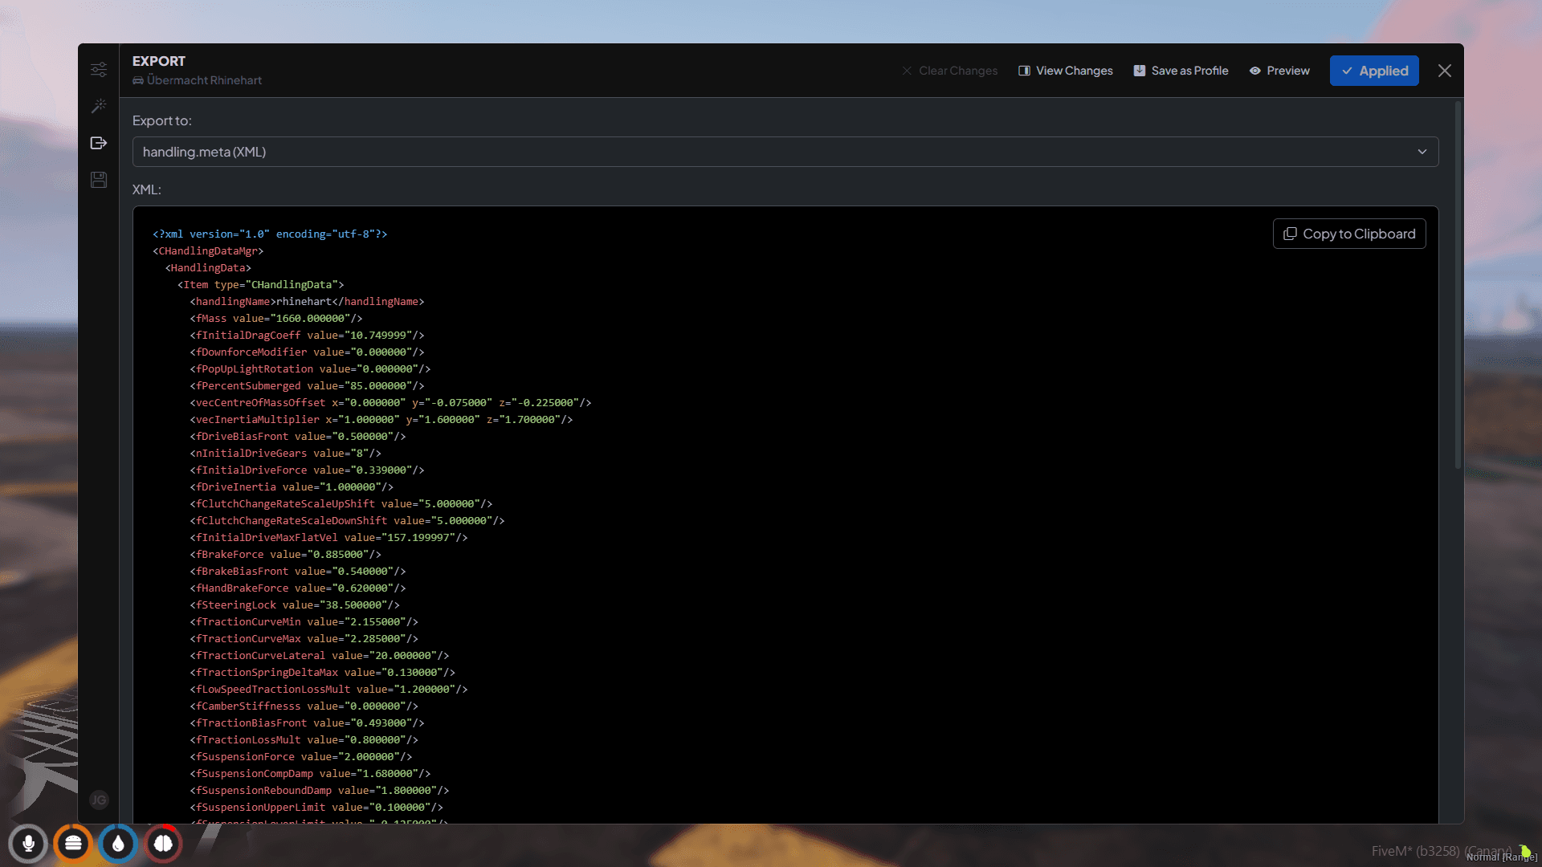Select the magic wand icon in the sidebar
The width and height of the screenshot is (1542, 867).
pos(98,106)
